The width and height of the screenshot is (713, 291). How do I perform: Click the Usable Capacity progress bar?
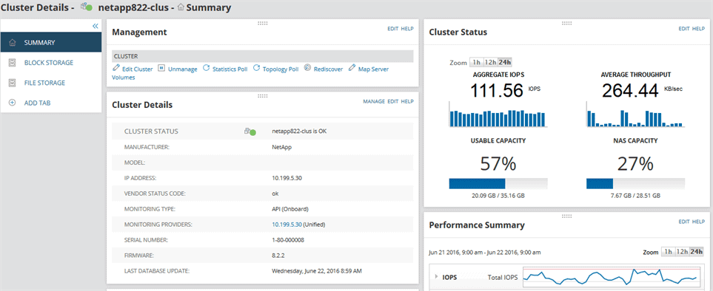click(x=498, y=183)
